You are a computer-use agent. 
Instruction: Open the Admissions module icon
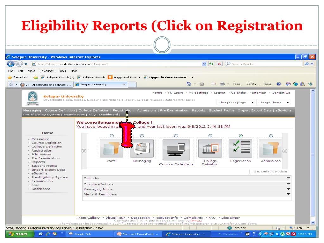[270, 148]
